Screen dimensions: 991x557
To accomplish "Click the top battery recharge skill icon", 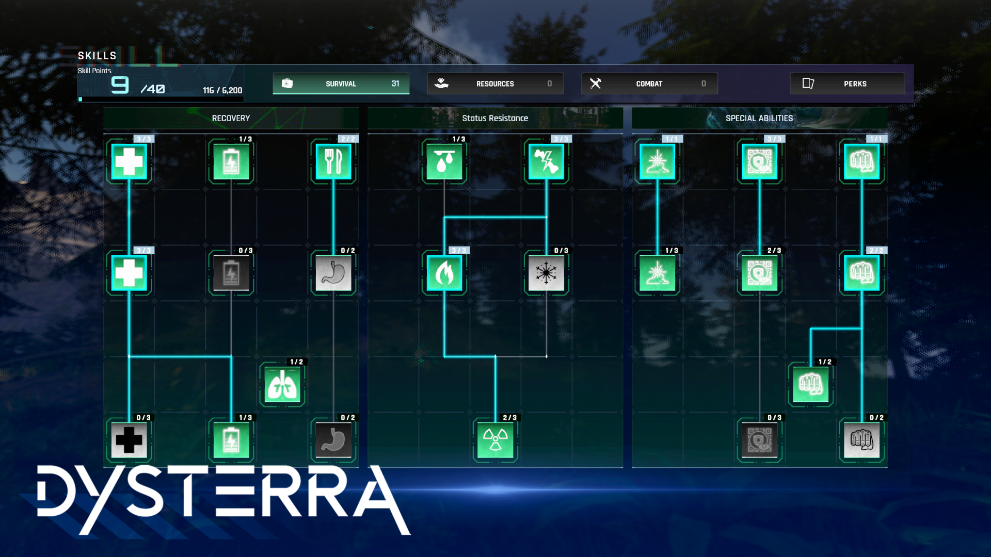I will [231, 162].
